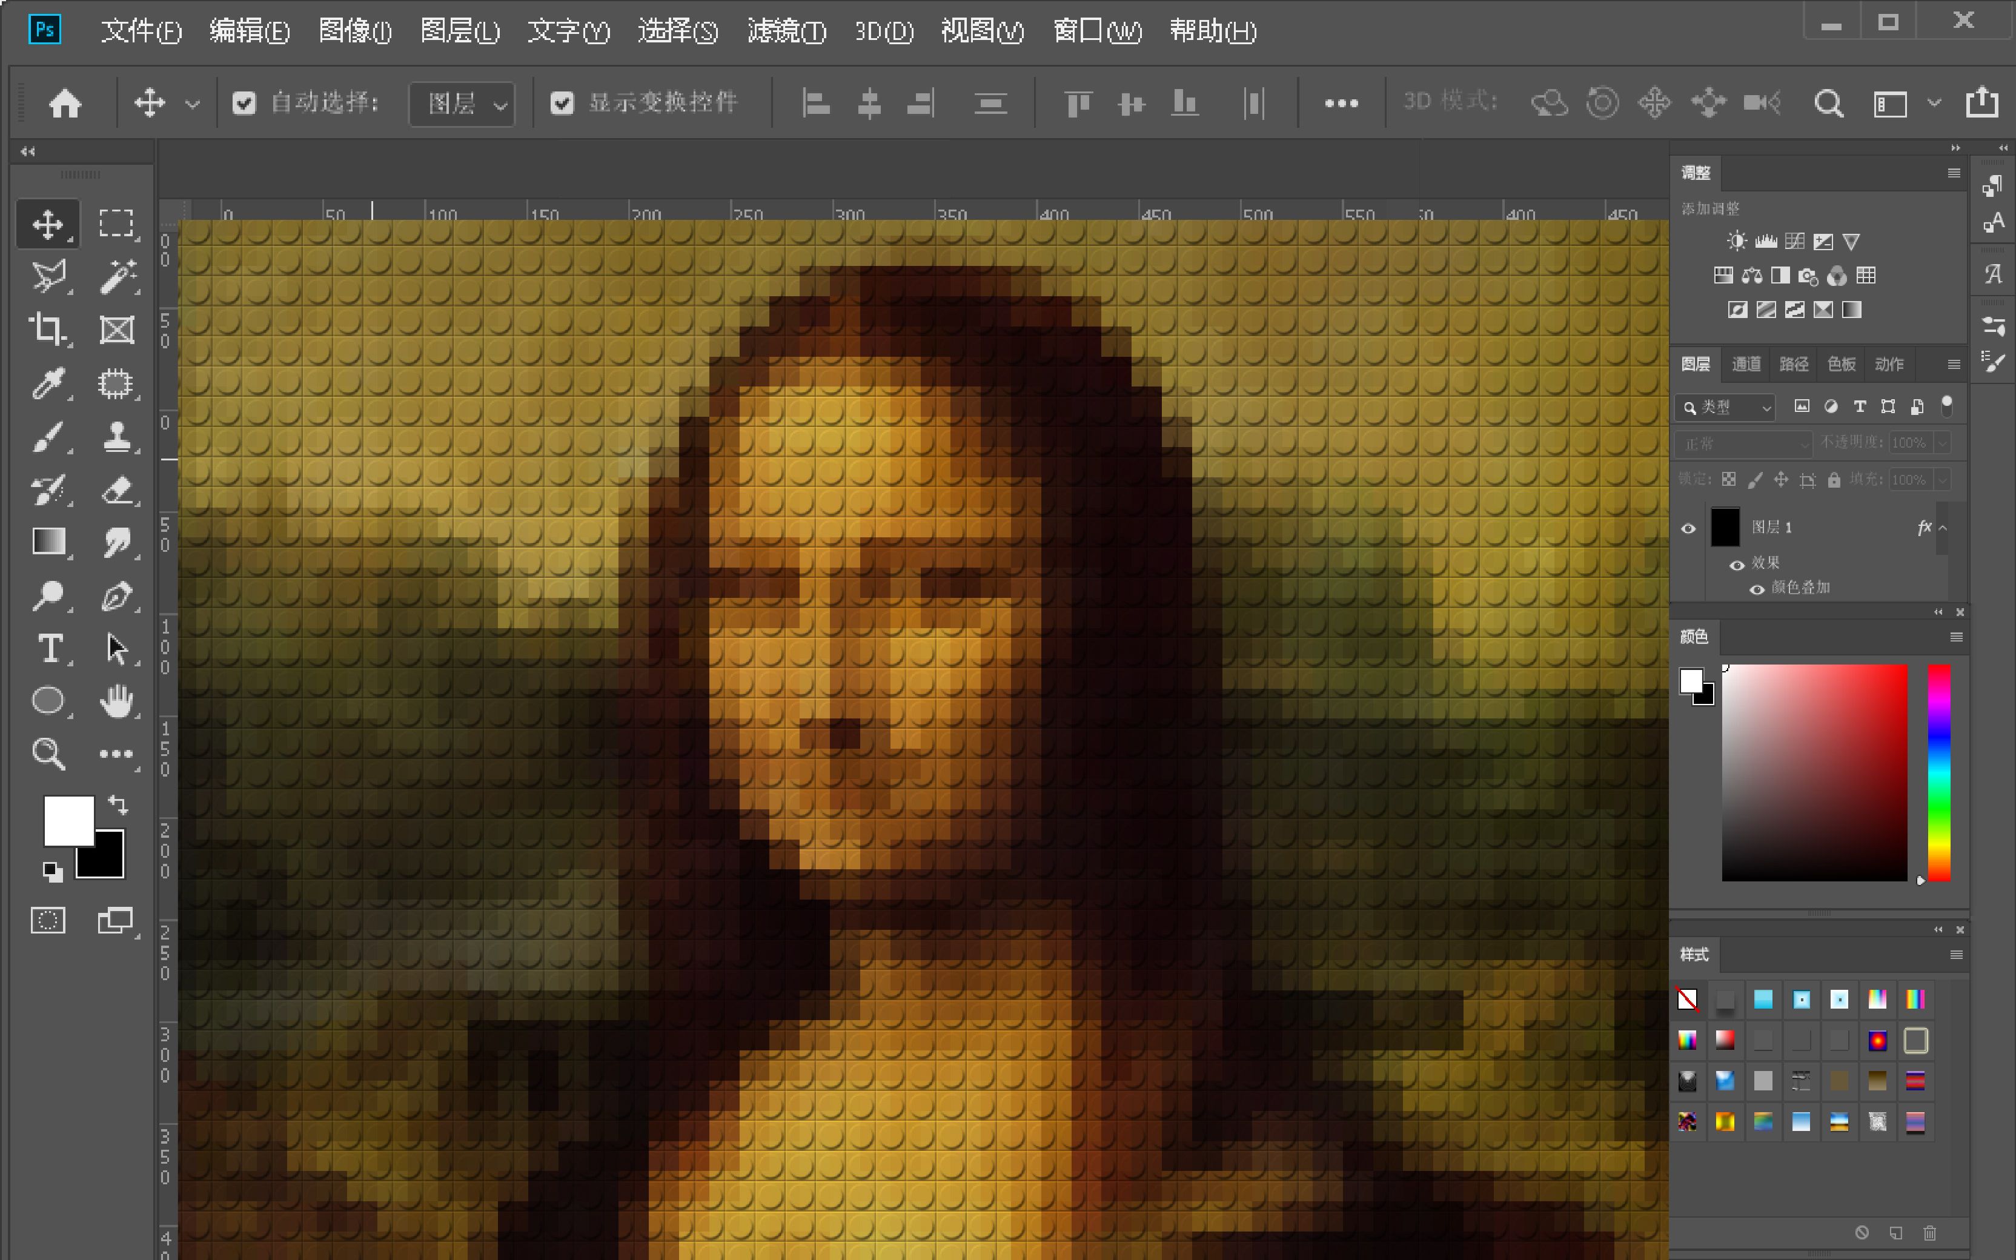Viewport: 2016px width, 1260px height.
Task: Click the 图层 1 layer thumbnail
Action: pos(1725,528)
